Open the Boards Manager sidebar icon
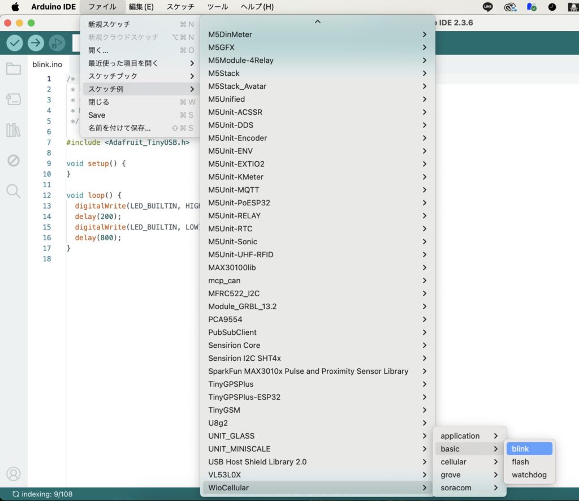579x501 pixels. [14, 99]
